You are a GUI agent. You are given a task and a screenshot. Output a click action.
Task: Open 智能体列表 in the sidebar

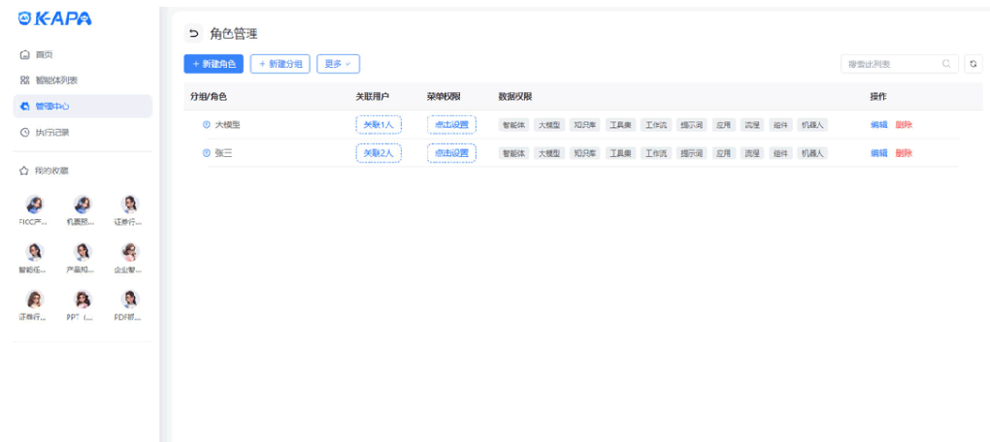coord(55,80)
